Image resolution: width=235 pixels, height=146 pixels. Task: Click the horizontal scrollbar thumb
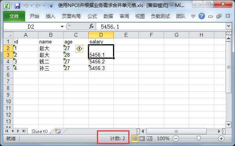[x=177, y=132]
